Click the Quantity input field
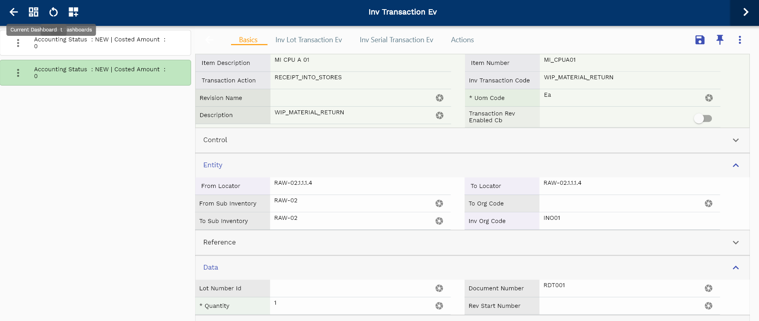759x321 pixels. pyautogui.click(x=351, y=306)
